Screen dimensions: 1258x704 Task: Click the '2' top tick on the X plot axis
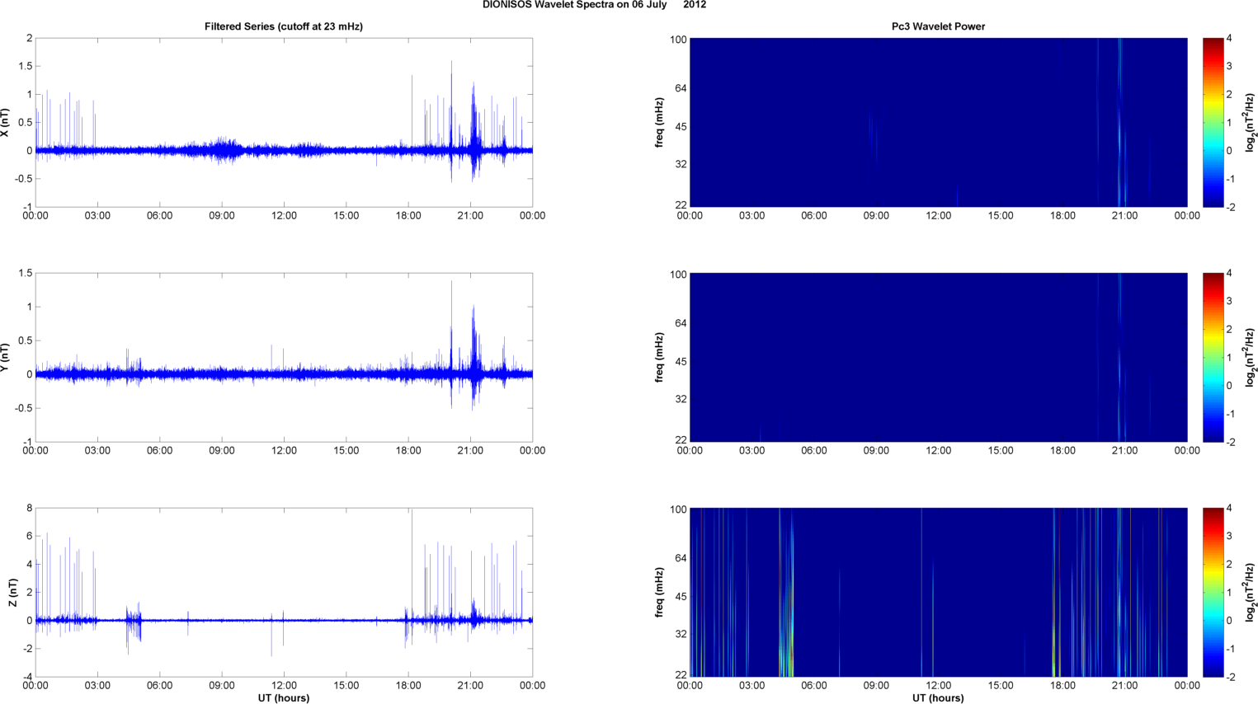29,39
